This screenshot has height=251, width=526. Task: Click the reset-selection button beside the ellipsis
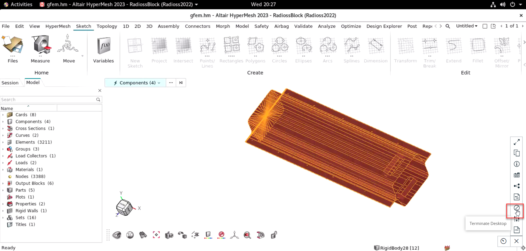(x=181, y=83)
